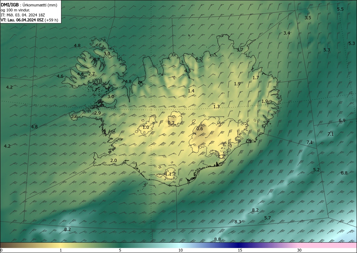Click the 5.7 value on the map
Image resolution: width=357 pixels, height=253 pixels.
tap(267, 218)
